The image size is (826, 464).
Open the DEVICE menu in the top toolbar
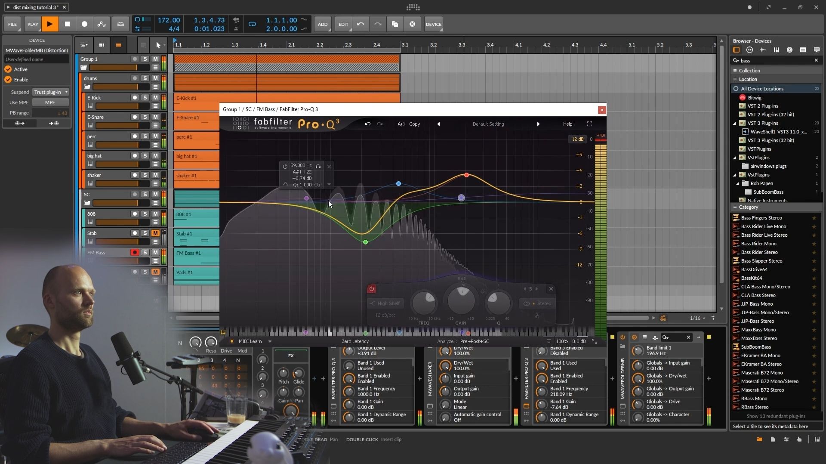(433, 24)
